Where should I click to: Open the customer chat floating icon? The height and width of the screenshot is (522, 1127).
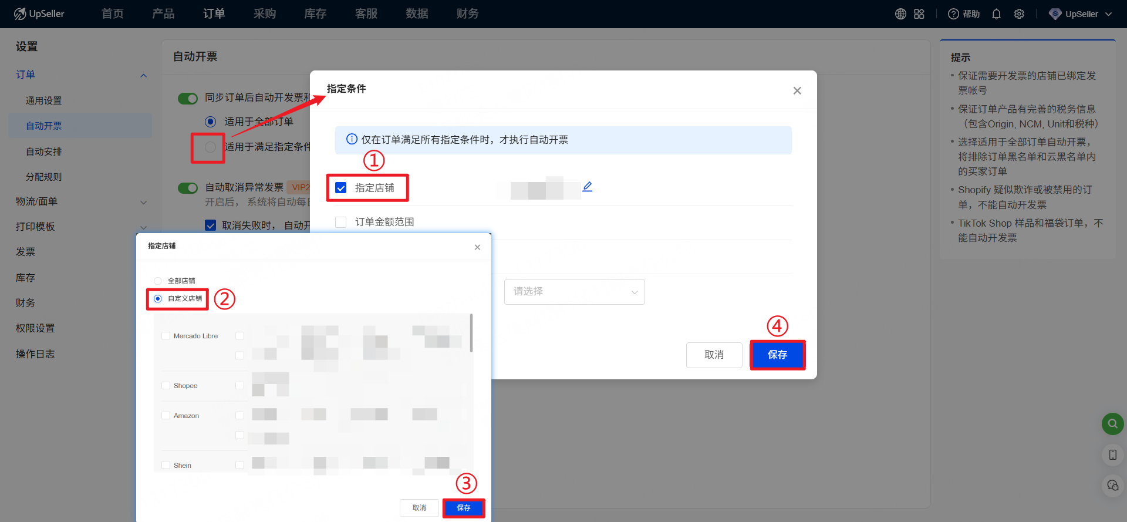[x=1112, y=486]
